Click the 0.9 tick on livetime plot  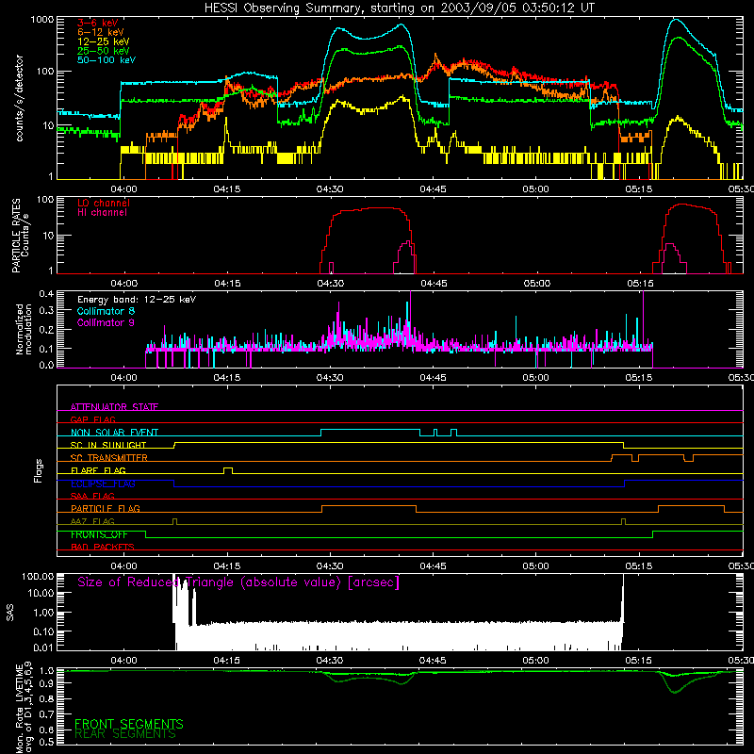click(46, 682)
